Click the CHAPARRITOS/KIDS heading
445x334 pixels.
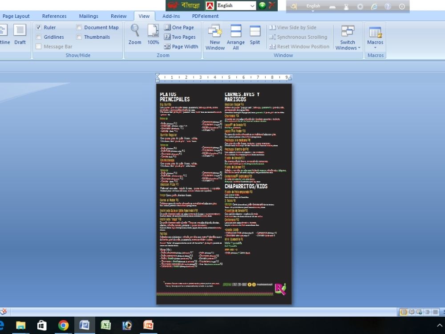(246, 186)
